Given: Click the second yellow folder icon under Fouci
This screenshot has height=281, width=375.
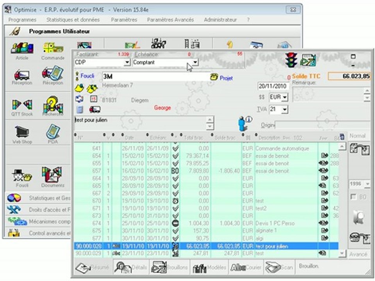Looking at the screenshot, I should coord(92,89).
